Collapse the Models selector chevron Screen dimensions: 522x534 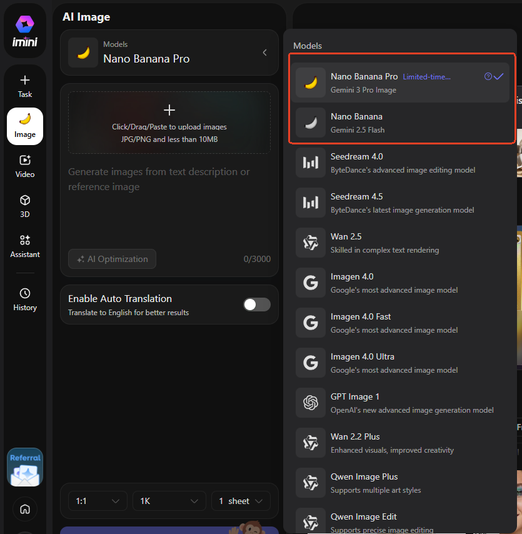(264, 53)
